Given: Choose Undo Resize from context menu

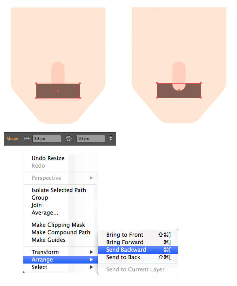Looking at the screenshot, I should pyautogui.click(x=48, y=158).
